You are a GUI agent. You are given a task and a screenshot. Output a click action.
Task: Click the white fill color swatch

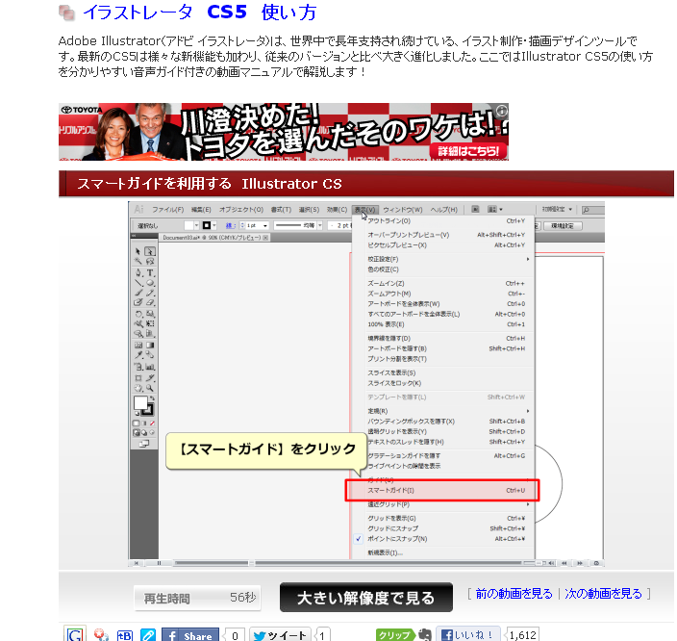139,403
